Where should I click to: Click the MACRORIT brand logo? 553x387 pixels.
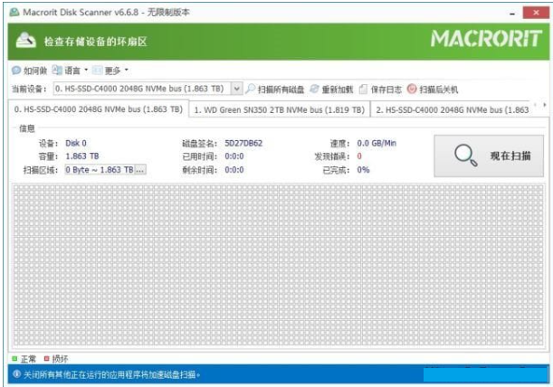tap(486, 38)
